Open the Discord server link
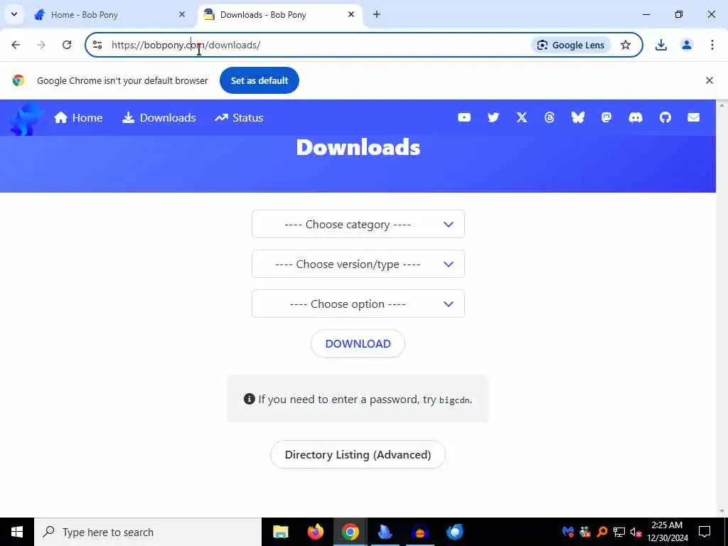The height and width of the screenshot is (546, 728). click(636, 117)
